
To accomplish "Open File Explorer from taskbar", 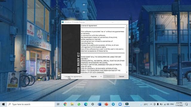I will 72,104.
